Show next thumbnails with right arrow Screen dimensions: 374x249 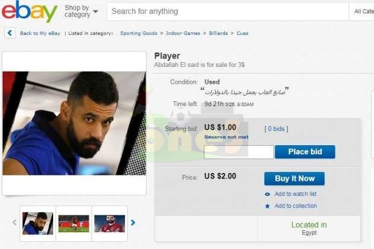click(133, 222)
